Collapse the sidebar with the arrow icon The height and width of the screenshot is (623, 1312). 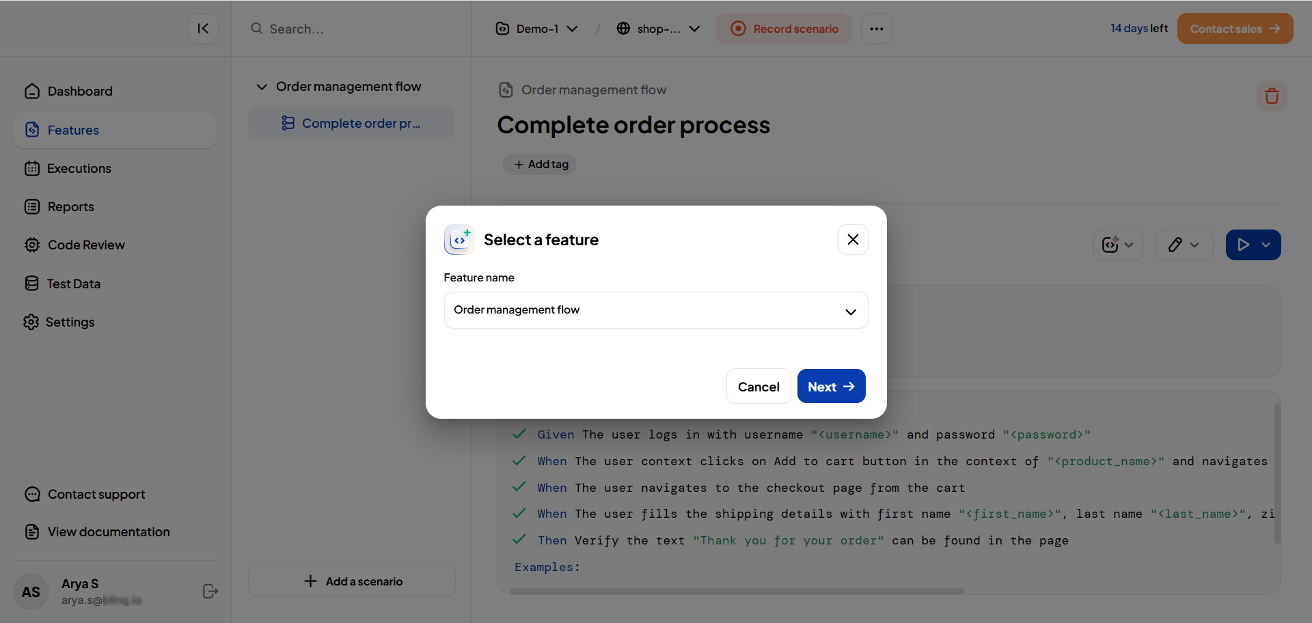[x=203, y=29]
